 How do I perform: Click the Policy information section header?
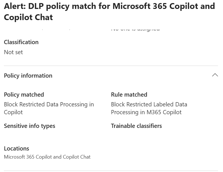[x=28, y=76]
